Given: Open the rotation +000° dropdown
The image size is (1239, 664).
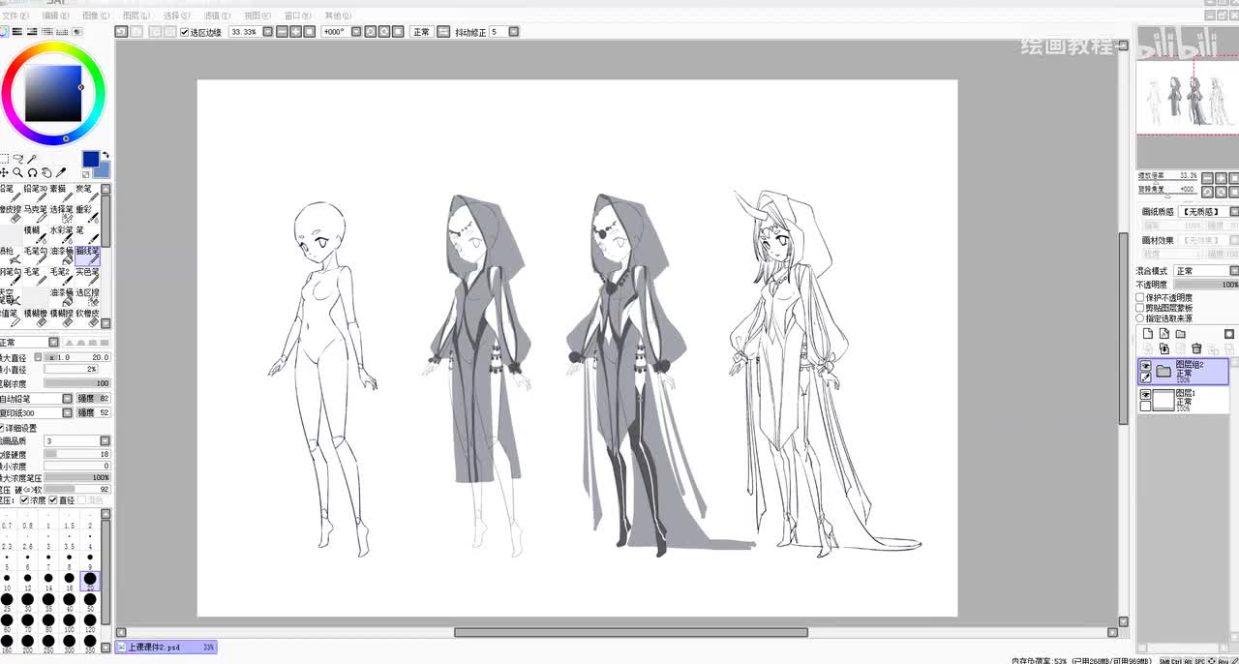Looking at the screenshot, I should pos(356,32).
